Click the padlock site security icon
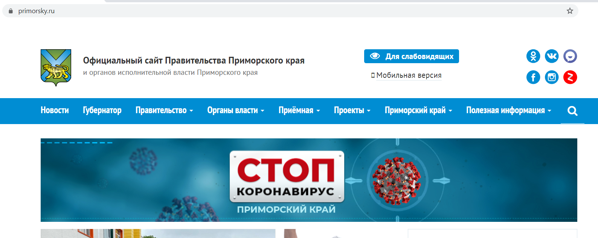The width and height of the screenshot is (598, 238). [x=11, y=11]
